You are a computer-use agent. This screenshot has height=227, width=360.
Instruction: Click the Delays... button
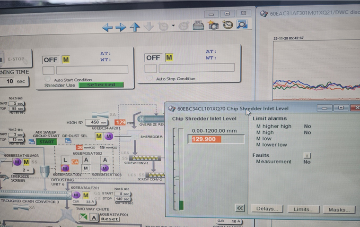(x=267, y=209)
